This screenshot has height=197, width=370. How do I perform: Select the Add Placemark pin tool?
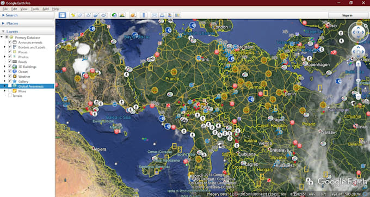(73, 15)
